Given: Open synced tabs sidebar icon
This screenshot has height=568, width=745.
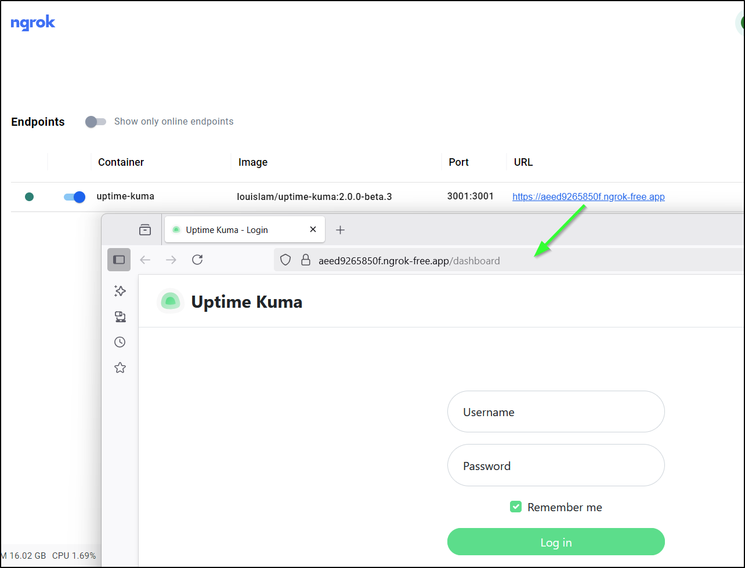Looking at the screenshot, I should pyautogui.click(x=120, y=316).
